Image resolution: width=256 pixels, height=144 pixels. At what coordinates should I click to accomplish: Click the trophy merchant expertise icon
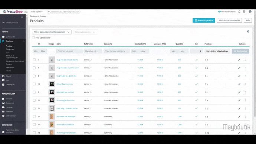244,12
